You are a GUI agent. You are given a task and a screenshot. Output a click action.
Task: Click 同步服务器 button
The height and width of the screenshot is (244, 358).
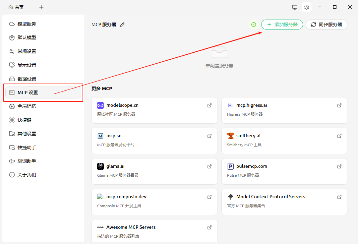327,25
